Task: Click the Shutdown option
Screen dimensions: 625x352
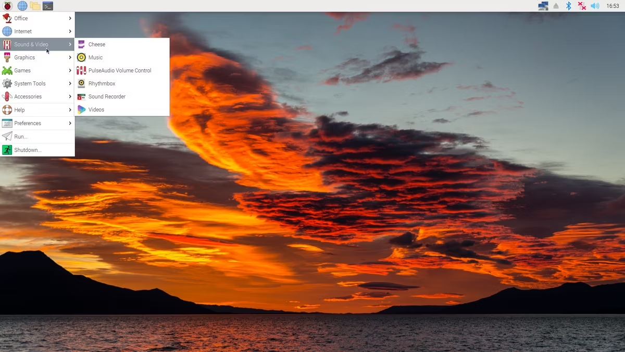Action: pyautogui.click(x=26, y=150)
